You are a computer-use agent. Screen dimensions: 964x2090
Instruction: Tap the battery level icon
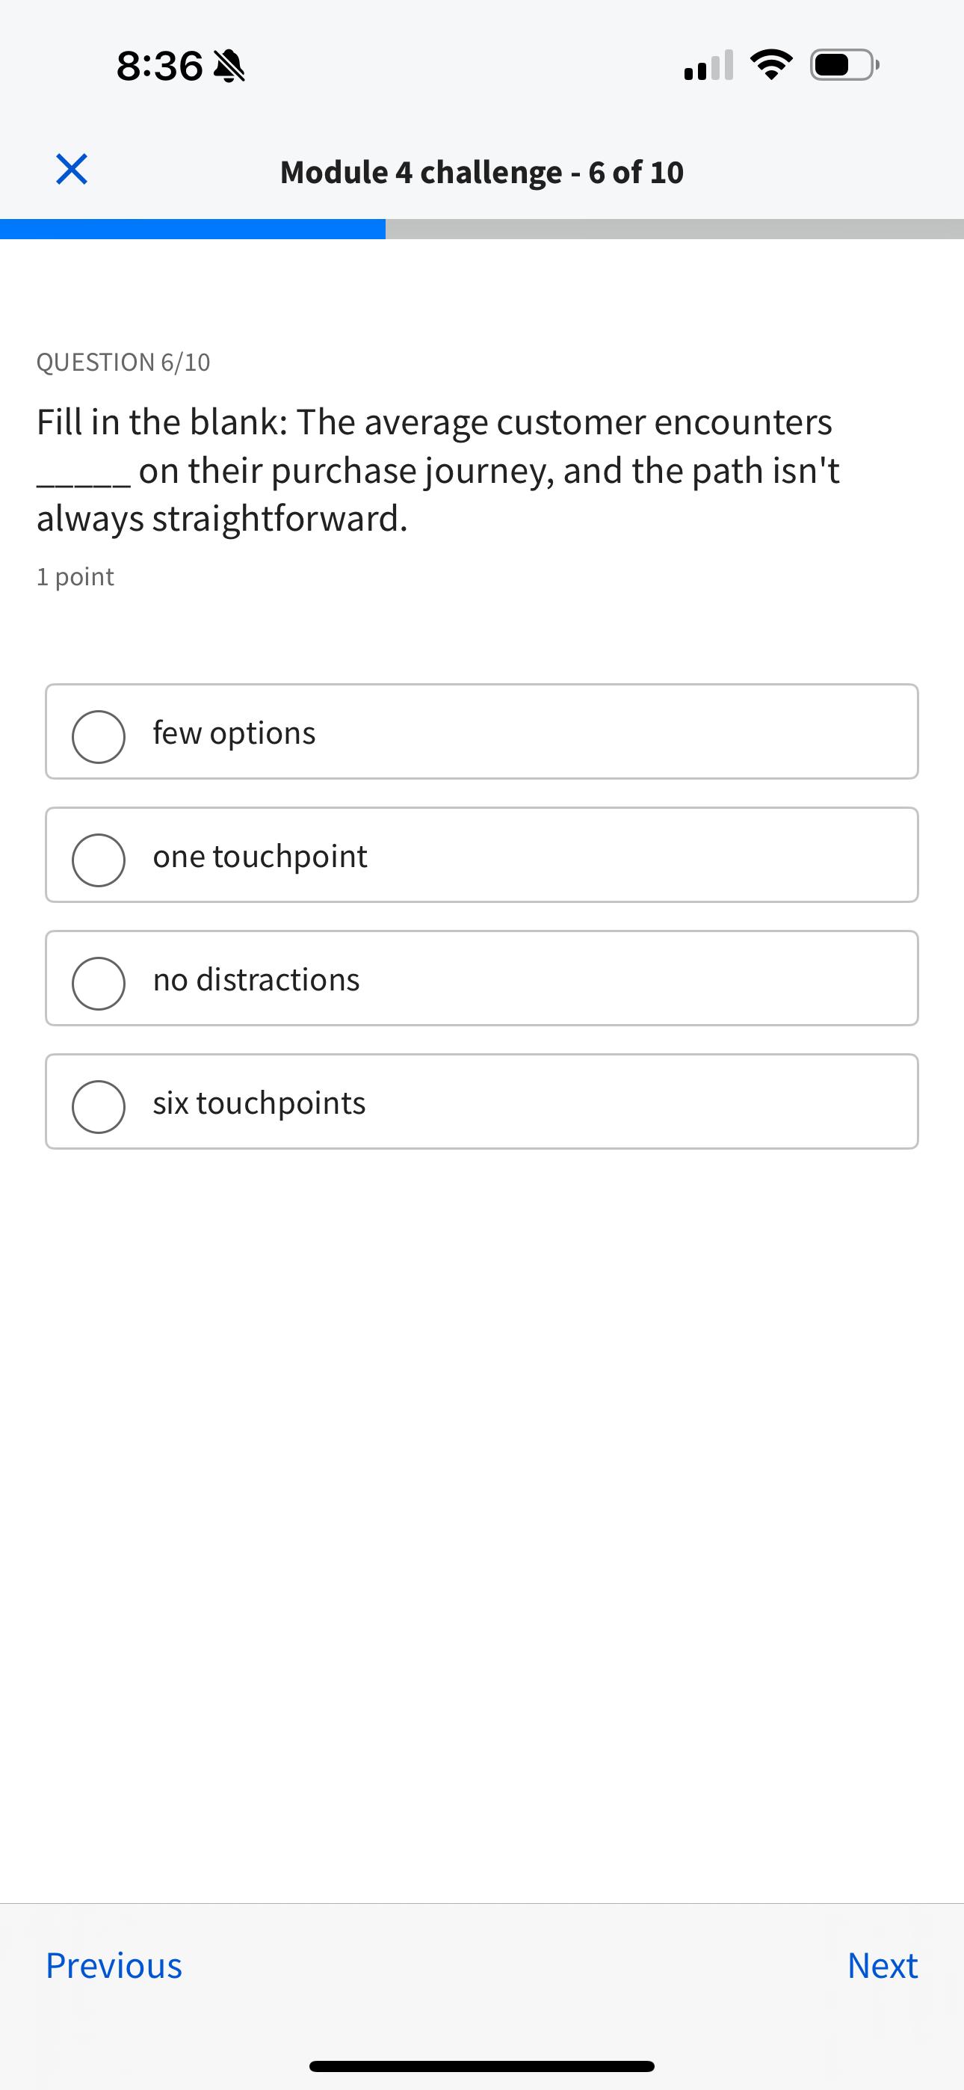[844, 65]
